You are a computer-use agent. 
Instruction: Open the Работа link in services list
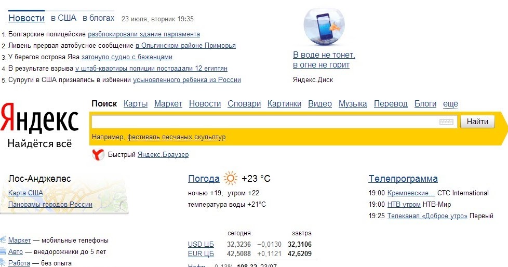tap(19, 263)
